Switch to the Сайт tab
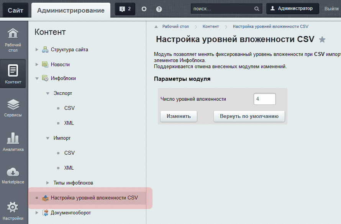The width and height of the screenshot is (341, 224). pos(15,10)
